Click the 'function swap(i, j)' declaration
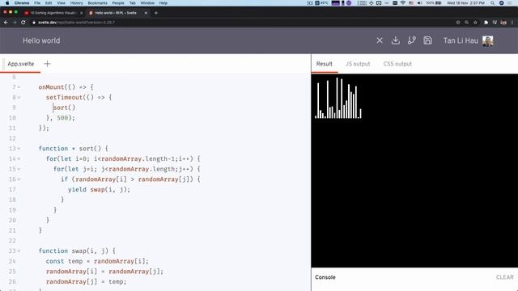The image size is (518, 291). 77,251
